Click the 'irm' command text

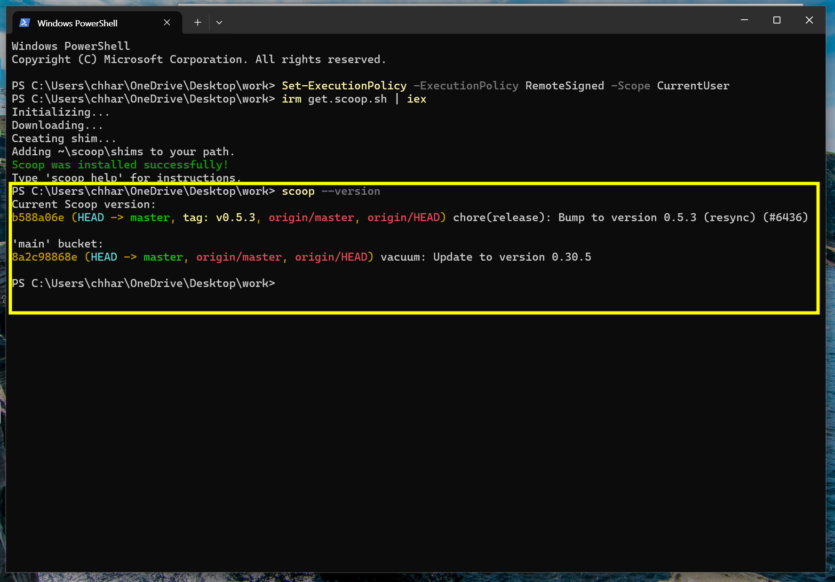(x=292, y=99)
